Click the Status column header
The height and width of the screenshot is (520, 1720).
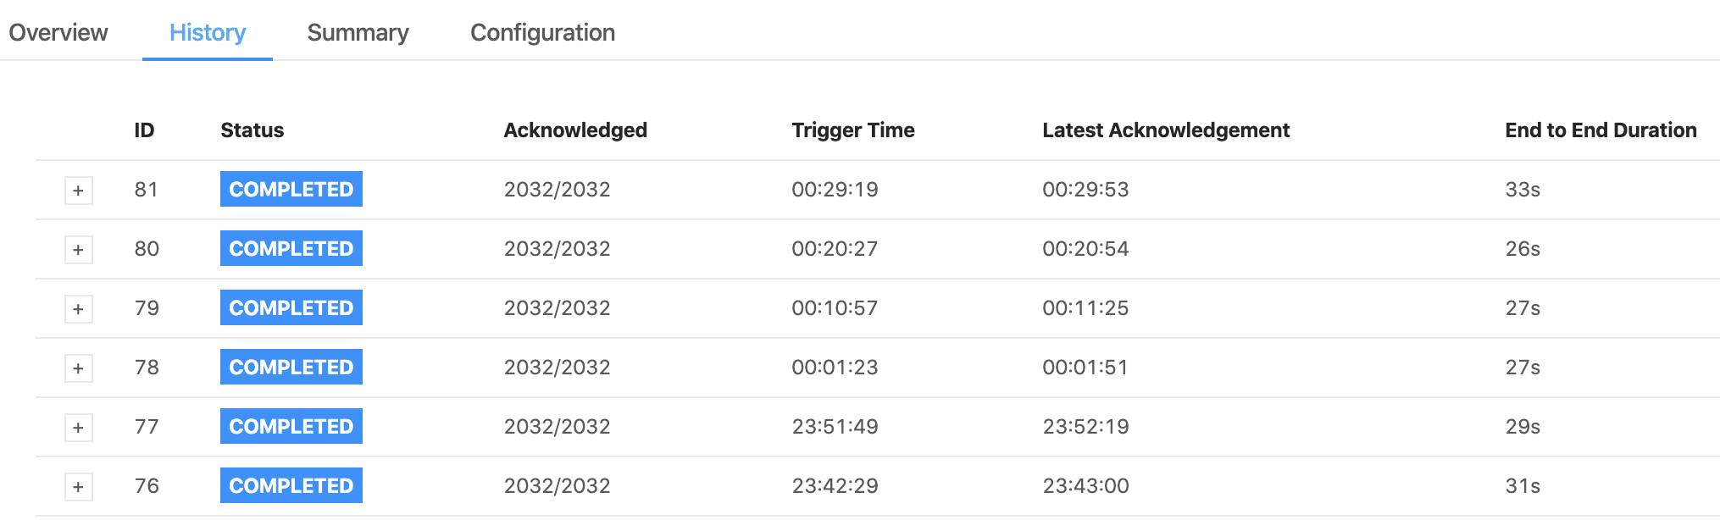[252, 130]
